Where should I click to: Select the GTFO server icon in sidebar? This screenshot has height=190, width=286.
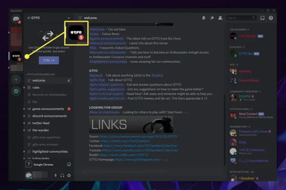tap(16, 56)
